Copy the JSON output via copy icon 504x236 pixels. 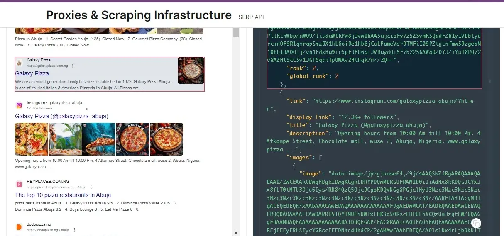point(476,223)
